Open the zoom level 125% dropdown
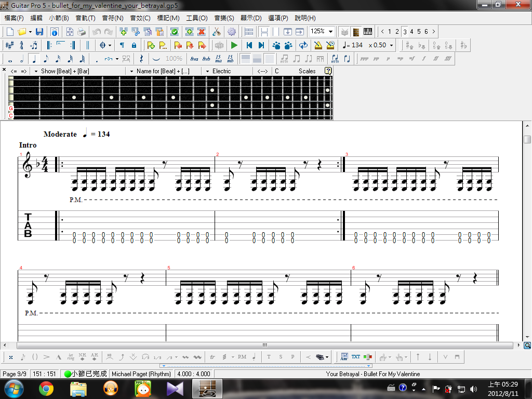Screen dimensions: 532x399 (x=330, y=32)
